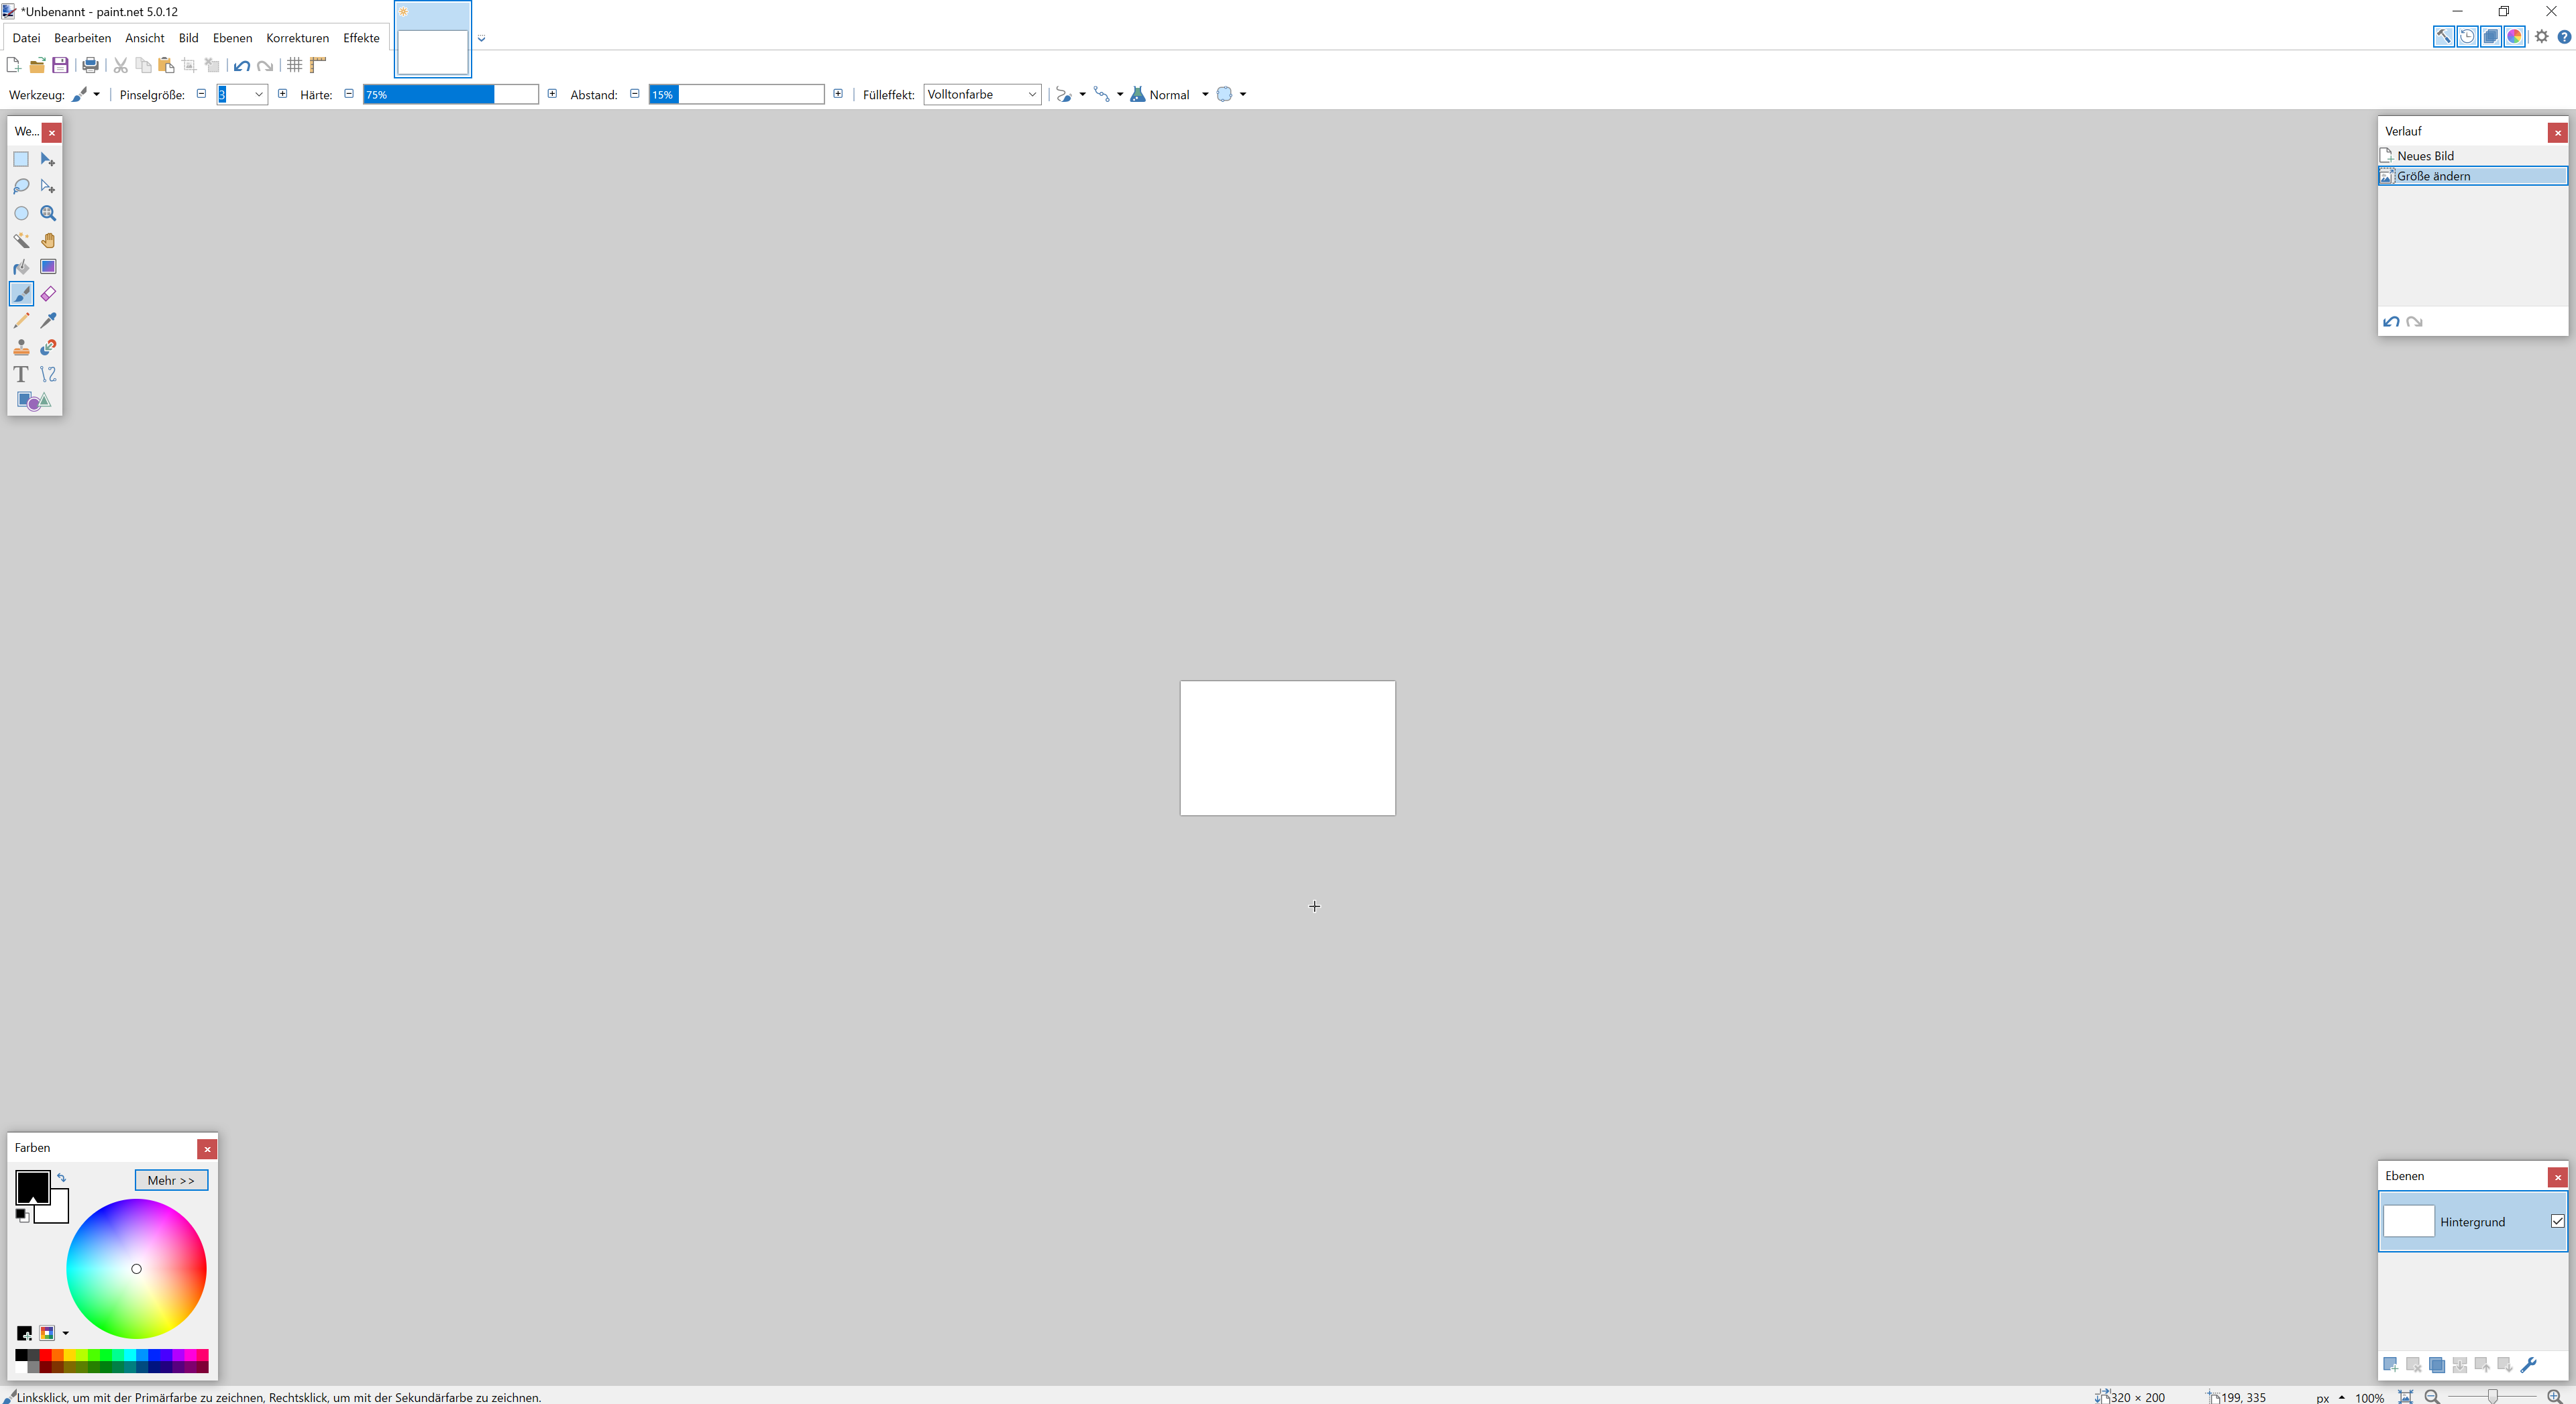Click the Härte hardness slider bar
The height and width of the screenshot is (1404, 2576).
450,94
